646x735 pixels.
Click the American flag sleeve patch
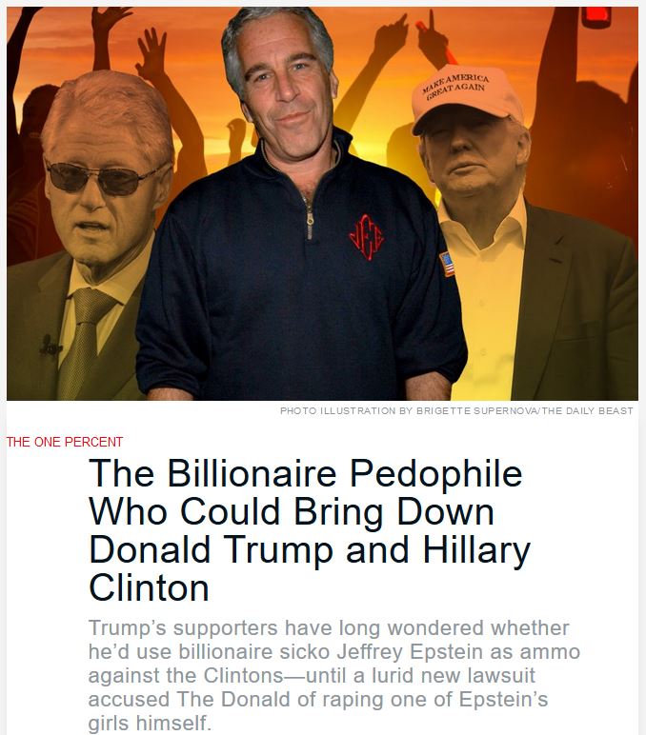tap(447, 264)
